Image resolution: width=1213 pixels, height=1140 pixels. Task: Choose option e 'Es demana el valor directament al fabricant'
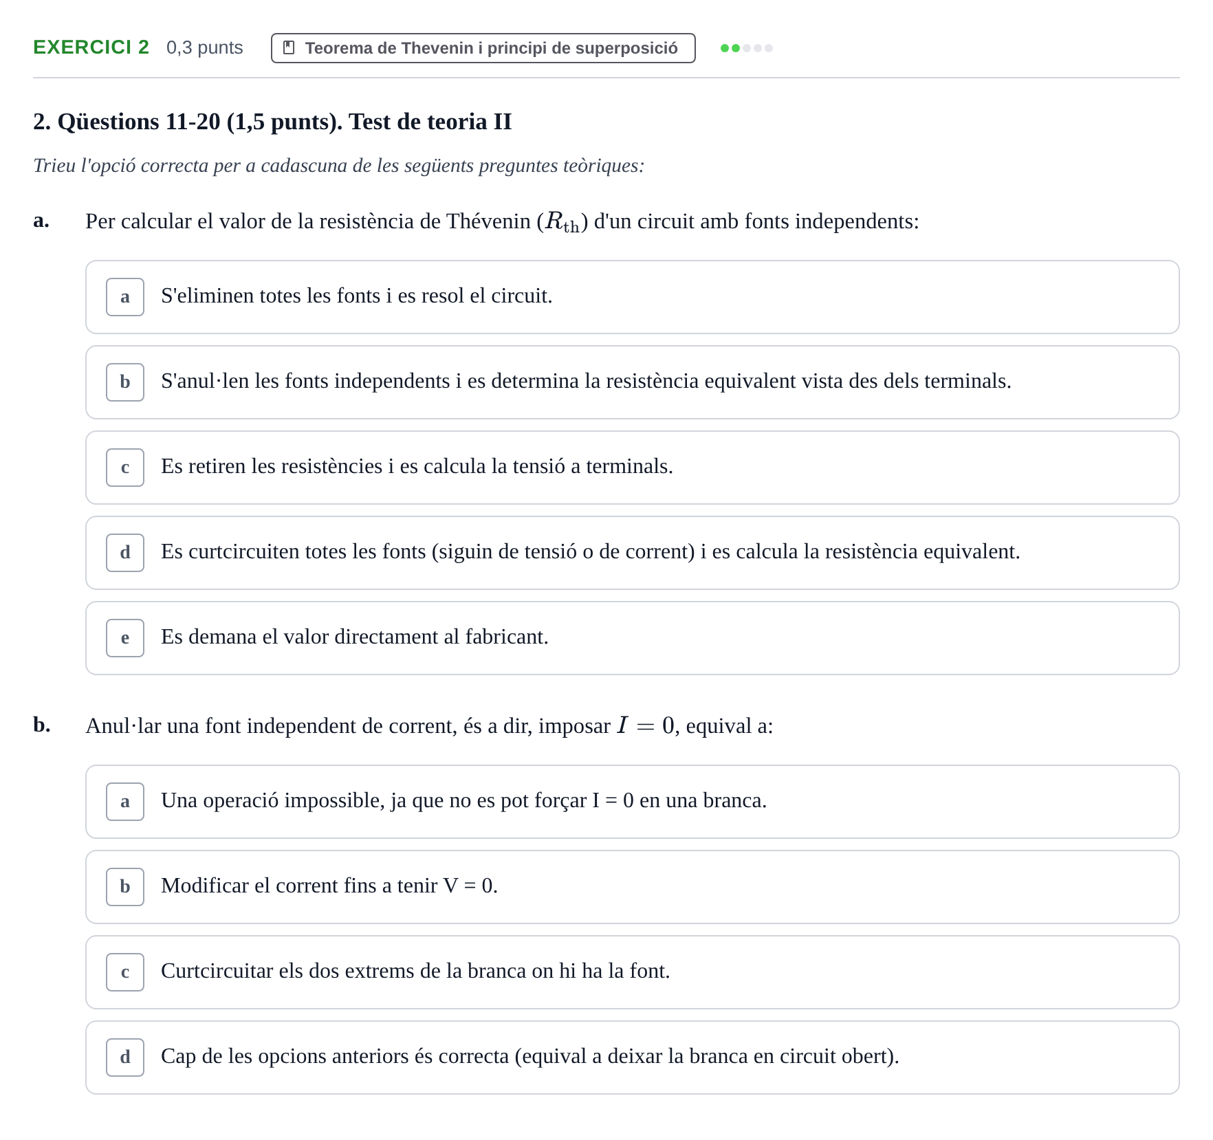tap(632, 638)
